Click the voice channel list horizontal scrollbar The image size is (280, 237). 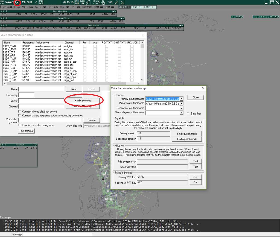point(71,84)
